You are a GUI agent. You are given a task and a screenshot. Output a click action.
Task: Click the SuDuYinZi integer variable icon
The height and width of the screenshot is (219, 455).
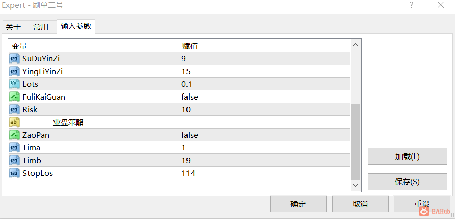pos(14,59)
